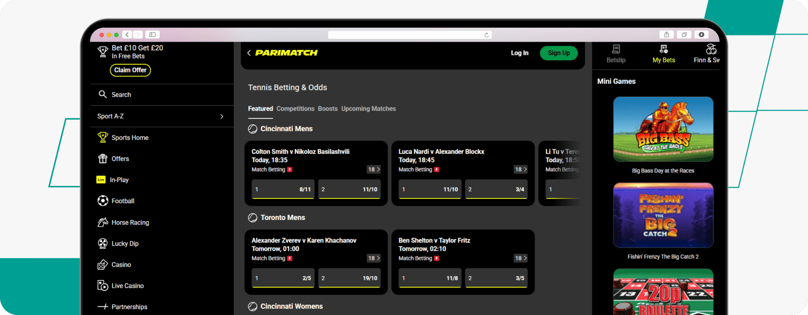Select the Featured tab
The width and height of the screenshot is (808, 315).
[x=260, y=109]
